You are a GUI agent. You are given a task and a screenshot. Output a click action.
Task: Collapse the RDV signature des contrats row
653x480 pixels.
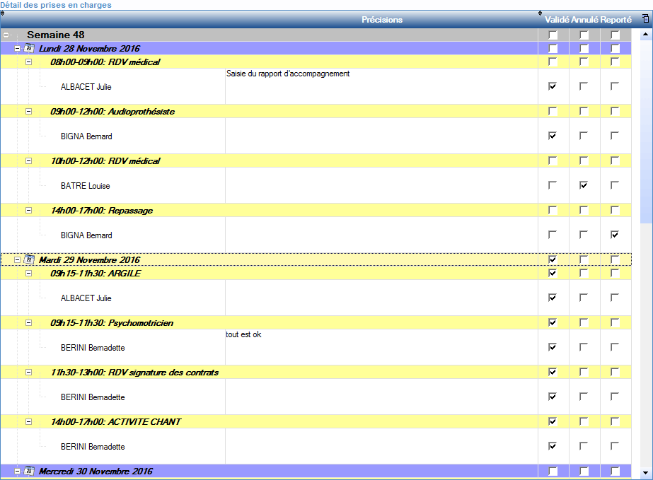[x=29, y=373]
